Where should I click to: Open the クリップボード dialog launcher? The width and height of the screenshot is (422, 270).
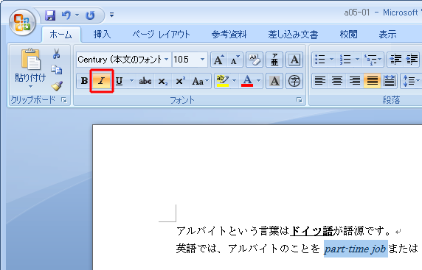[64, 100]
